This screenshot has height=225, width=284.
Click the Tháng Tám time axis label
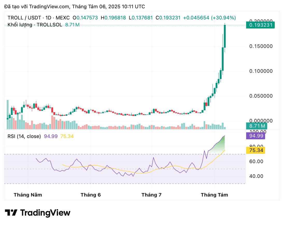[215, 195]
